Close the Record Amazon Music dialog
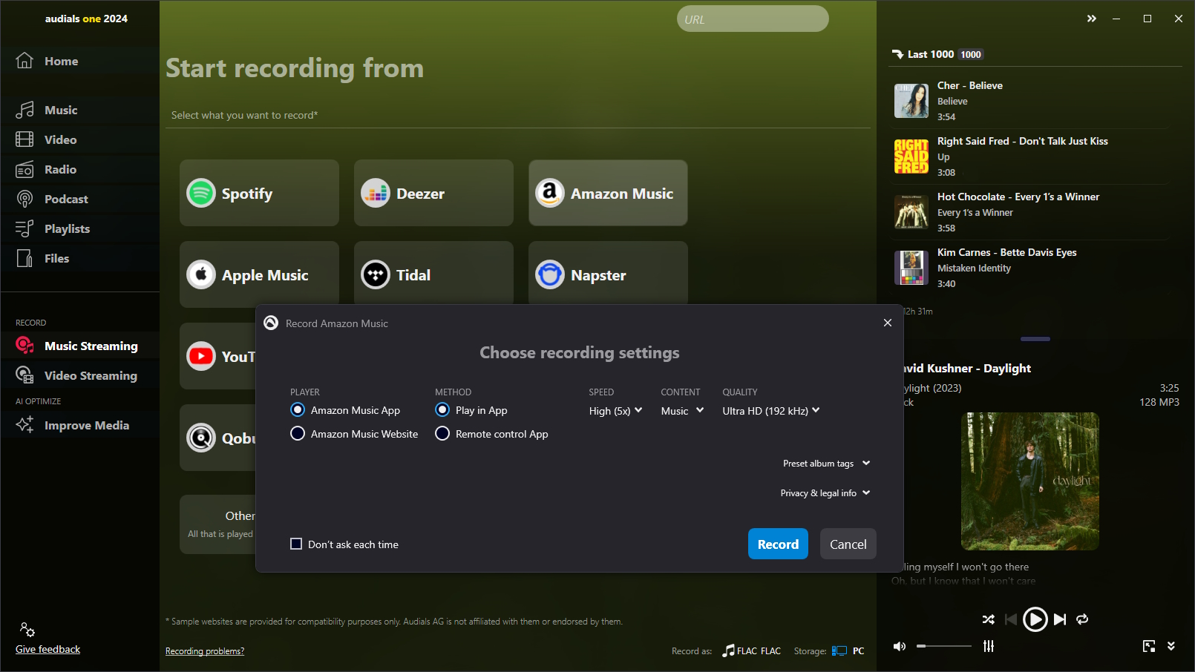The image size is (1195, 672). tap(888, 323)
